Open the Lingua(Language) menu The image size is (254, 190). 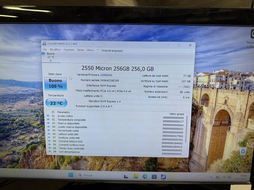[x=112, y=50]
